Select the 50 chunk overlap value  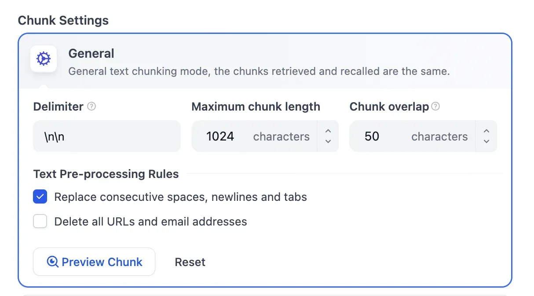point(372,136)
